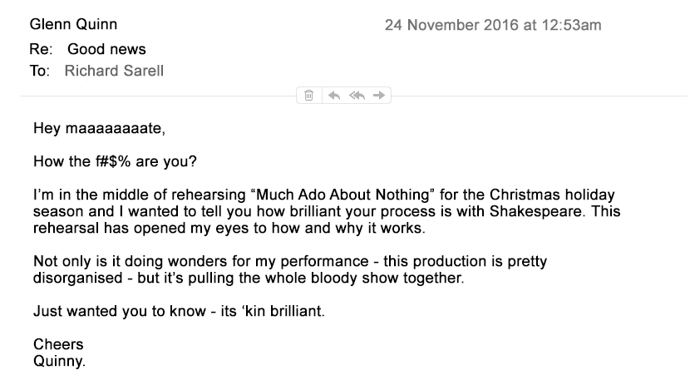Reply to Glenn Quinn using single-arrow icon
Image resolution: width=690 pixels, height=380 pixels.
tap(334, 96)
